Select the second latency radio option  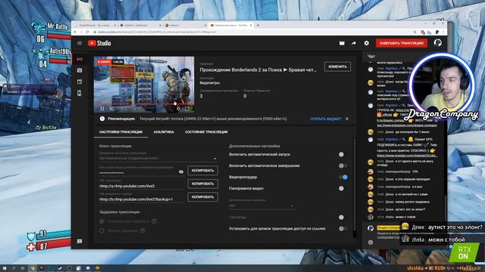point(102,230)
